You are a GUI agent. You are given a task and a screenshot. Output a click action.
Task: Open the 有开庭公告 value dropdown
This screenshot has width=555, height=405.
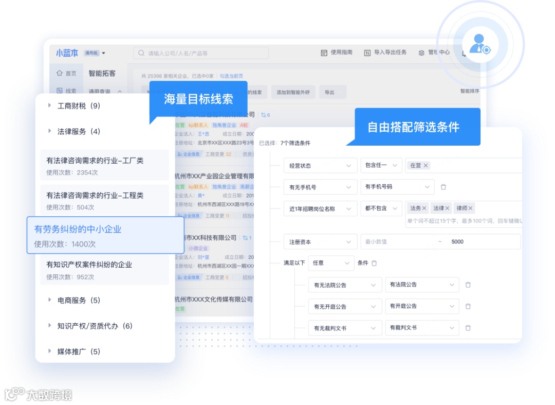click(422, 306)
